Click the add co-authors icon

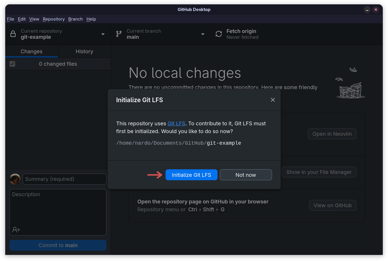pyautogui.click(x=16, y=230)
